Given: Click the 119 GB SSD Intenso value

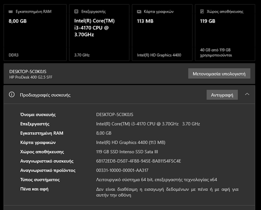Looking at the screenshot, I should [127, 152].
